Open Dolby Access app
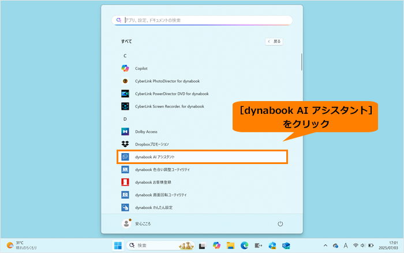Viewport: 404px width, 253px height. tap(202, 132)
